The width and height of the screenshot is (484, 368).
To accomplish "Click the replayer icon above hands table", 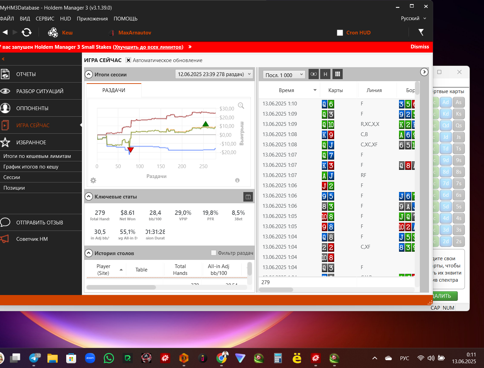I will (x=314, y=74).
